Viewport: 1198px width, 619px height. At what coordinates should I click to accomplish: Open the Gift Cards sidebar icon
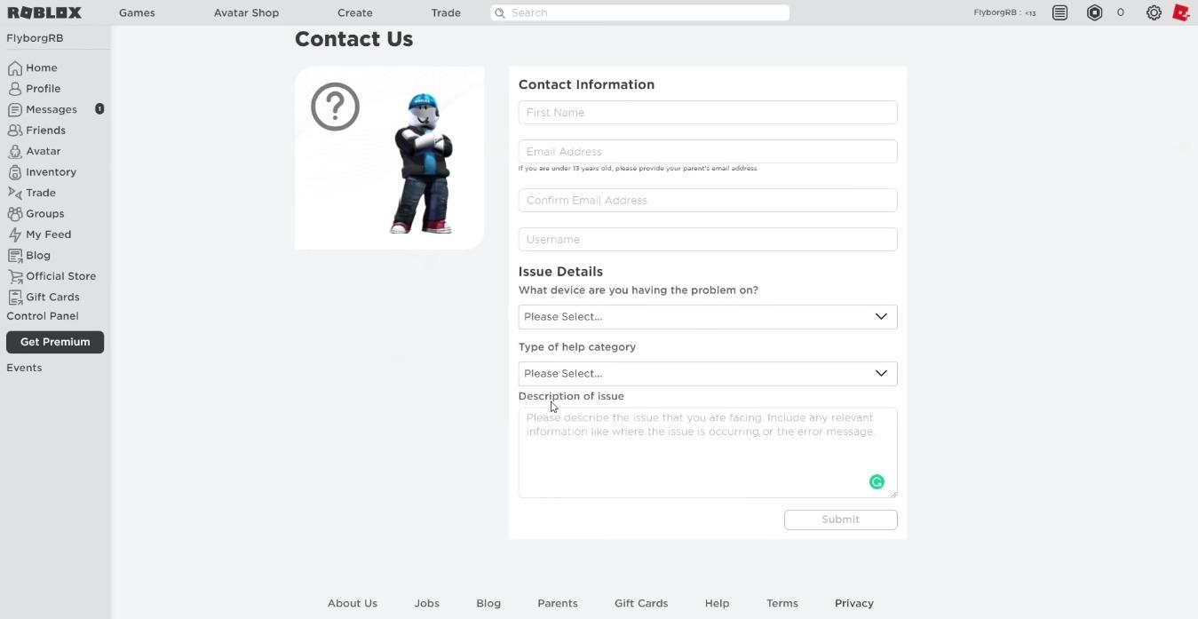pos(15,296)
